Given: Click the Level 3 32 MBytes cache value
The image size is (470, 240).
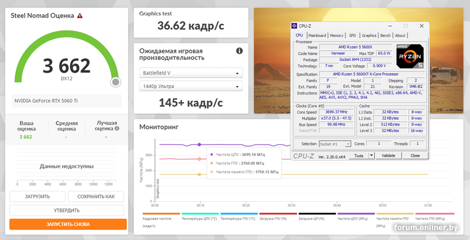Looking at the screenshot, I should pos(390,131).
